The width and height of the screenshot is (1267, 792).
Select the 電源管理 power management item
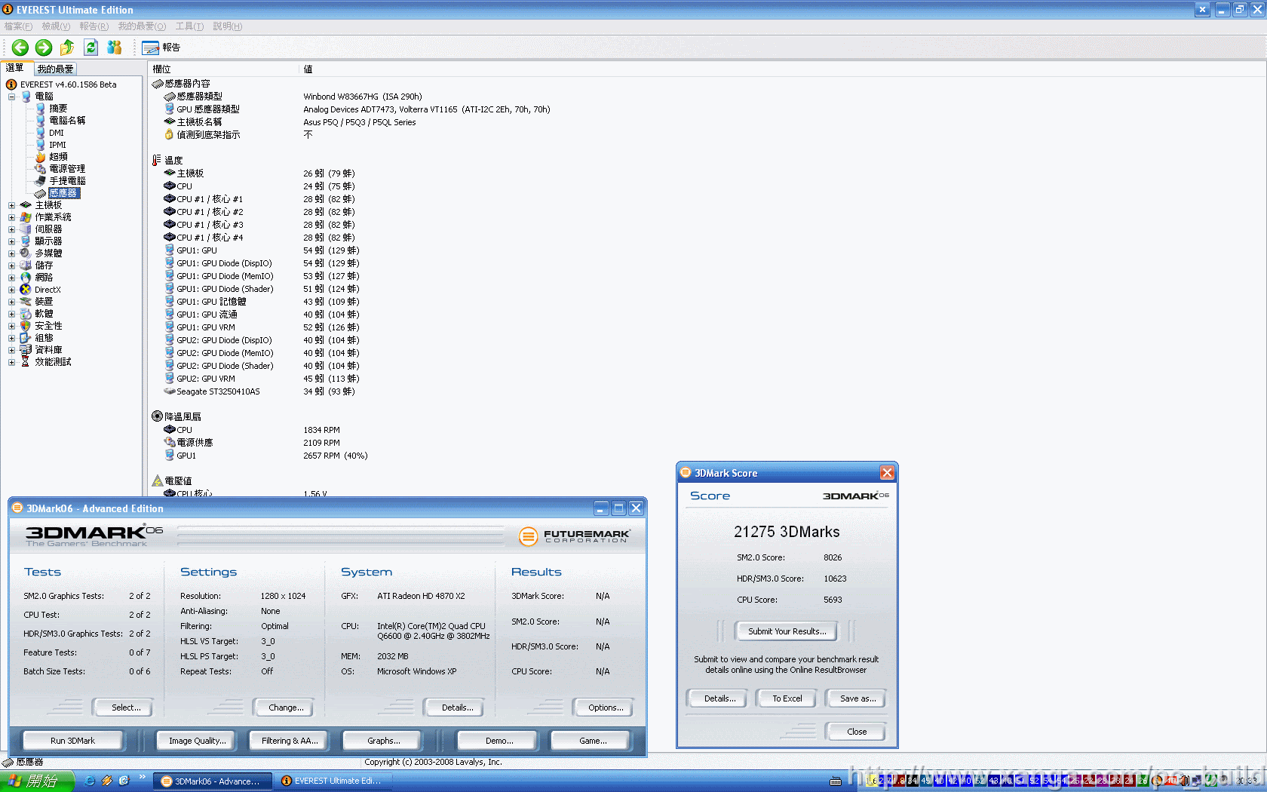click(67, 169)
